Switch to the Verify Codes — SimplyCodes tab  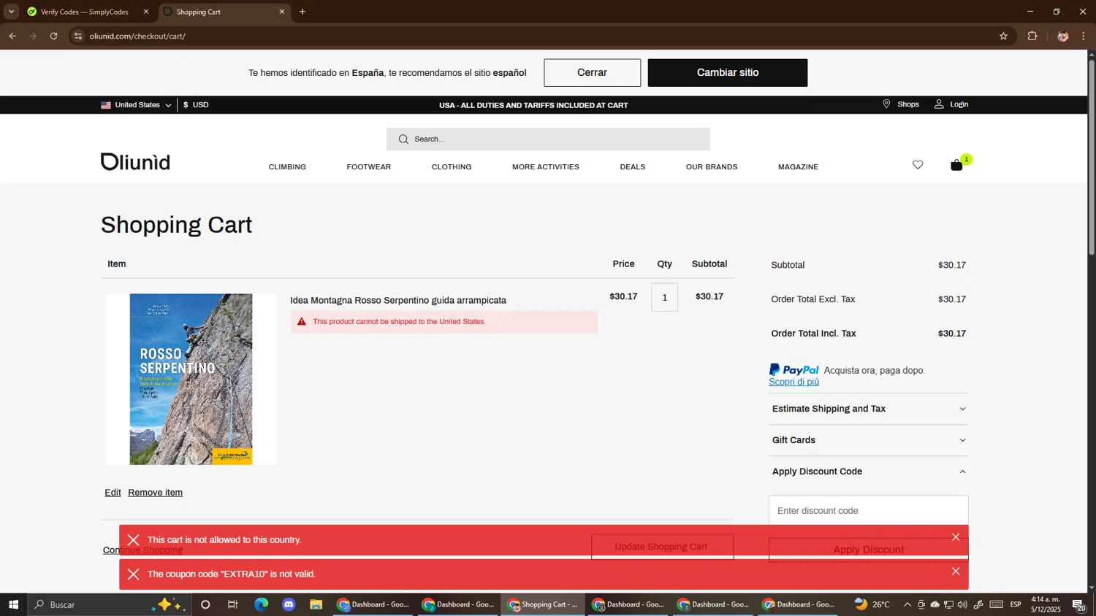pyautogui.click(x=86, y=12)
